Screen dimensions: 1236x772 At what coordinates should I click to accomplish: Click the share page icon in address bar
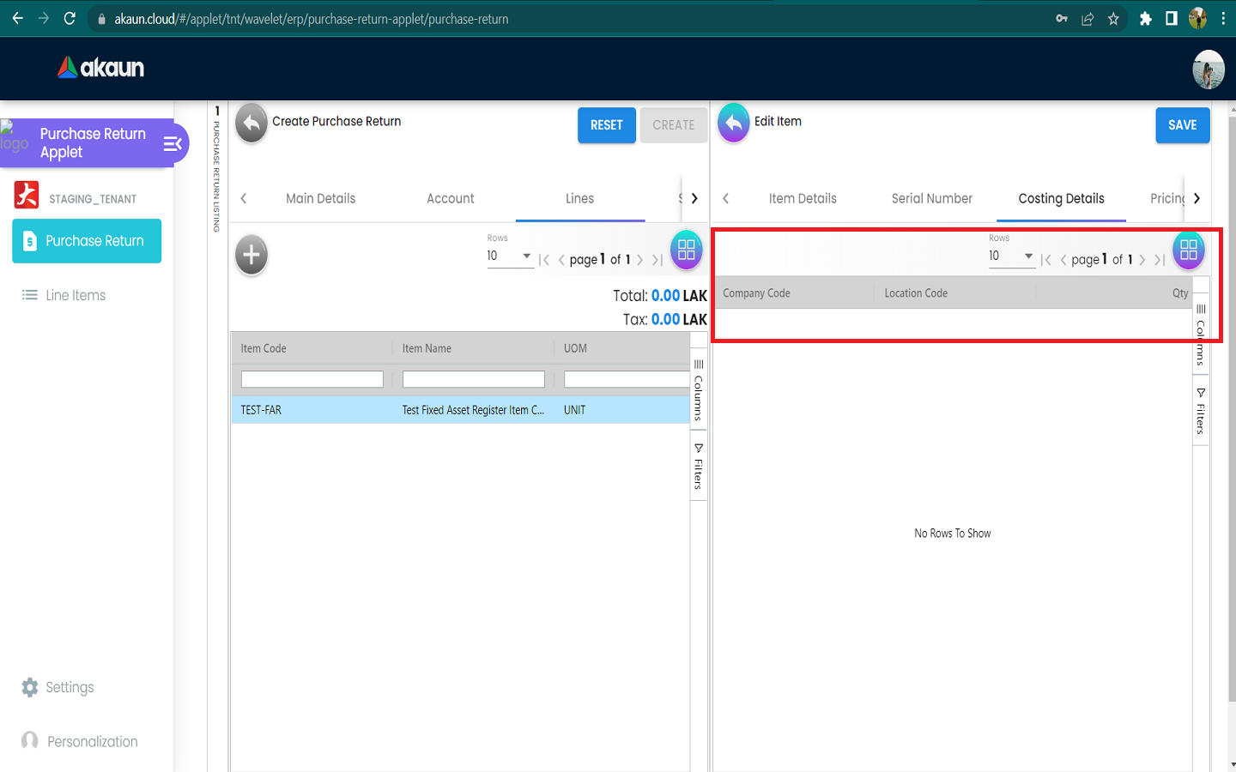coord(1088,19)
